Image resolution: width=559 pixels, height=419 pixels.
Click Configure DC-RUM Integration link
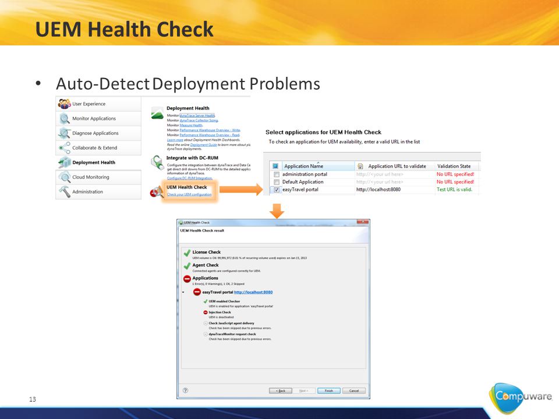tap(189, 178)
